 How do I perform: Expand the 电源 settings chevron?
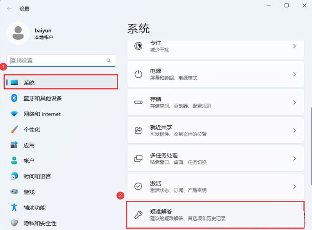(x=294, y=74)
